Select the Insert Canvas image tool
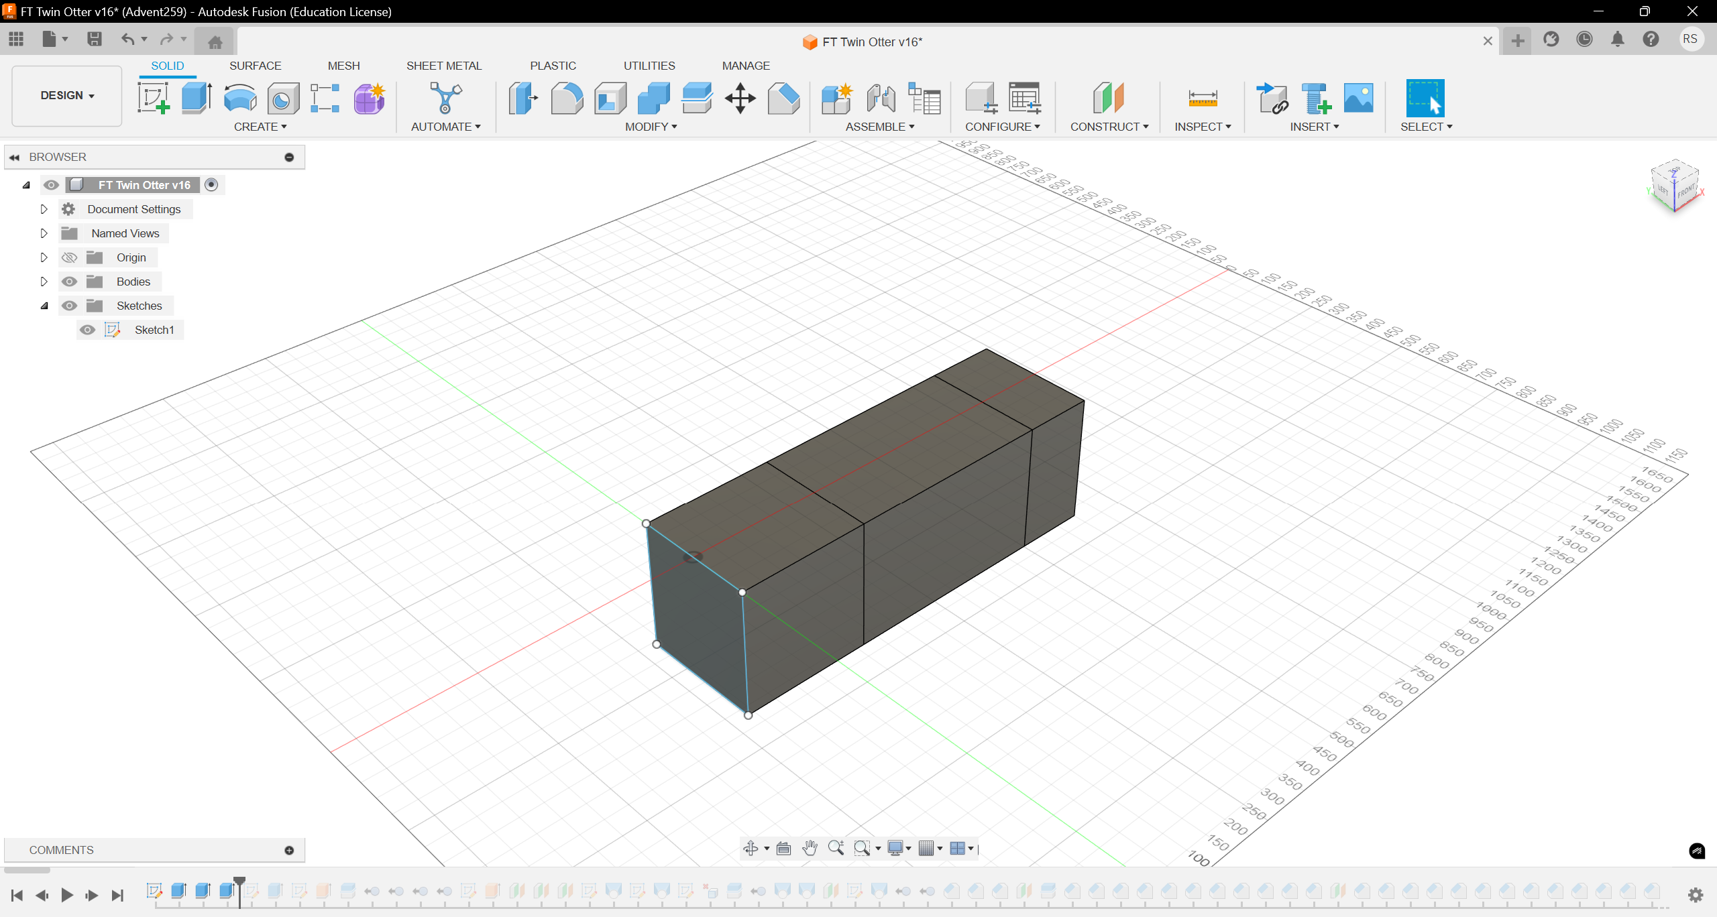Viewport: 1717px width, 917px height. 1359,98
